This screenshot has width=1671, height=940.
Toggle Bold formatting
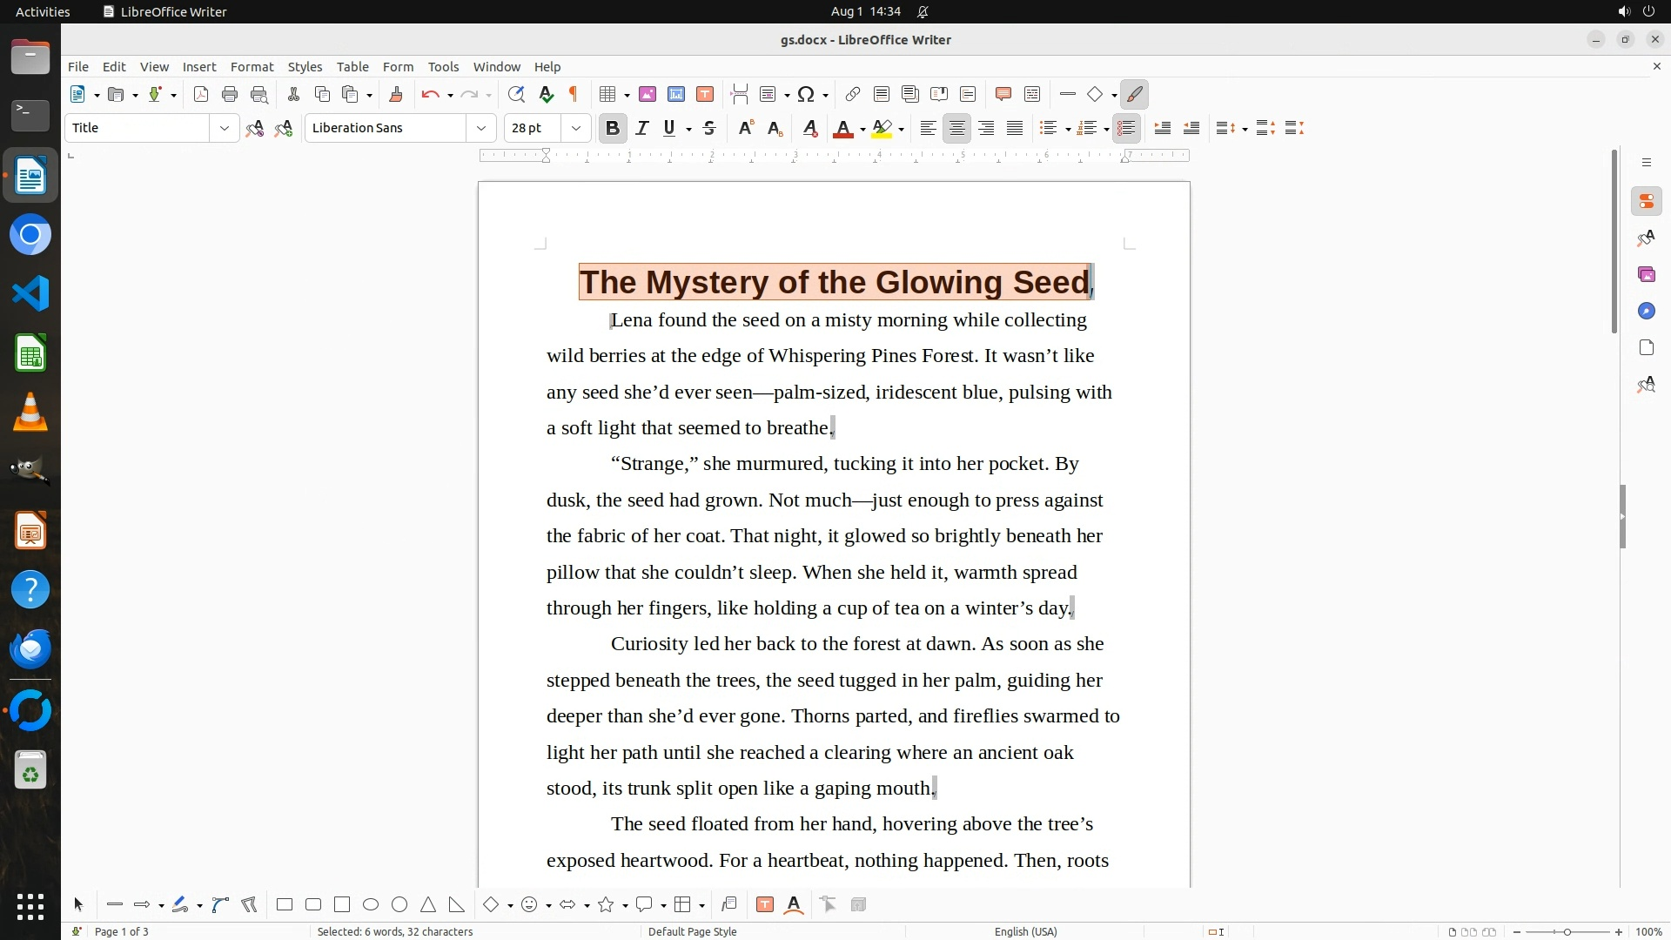click(613, 129)
